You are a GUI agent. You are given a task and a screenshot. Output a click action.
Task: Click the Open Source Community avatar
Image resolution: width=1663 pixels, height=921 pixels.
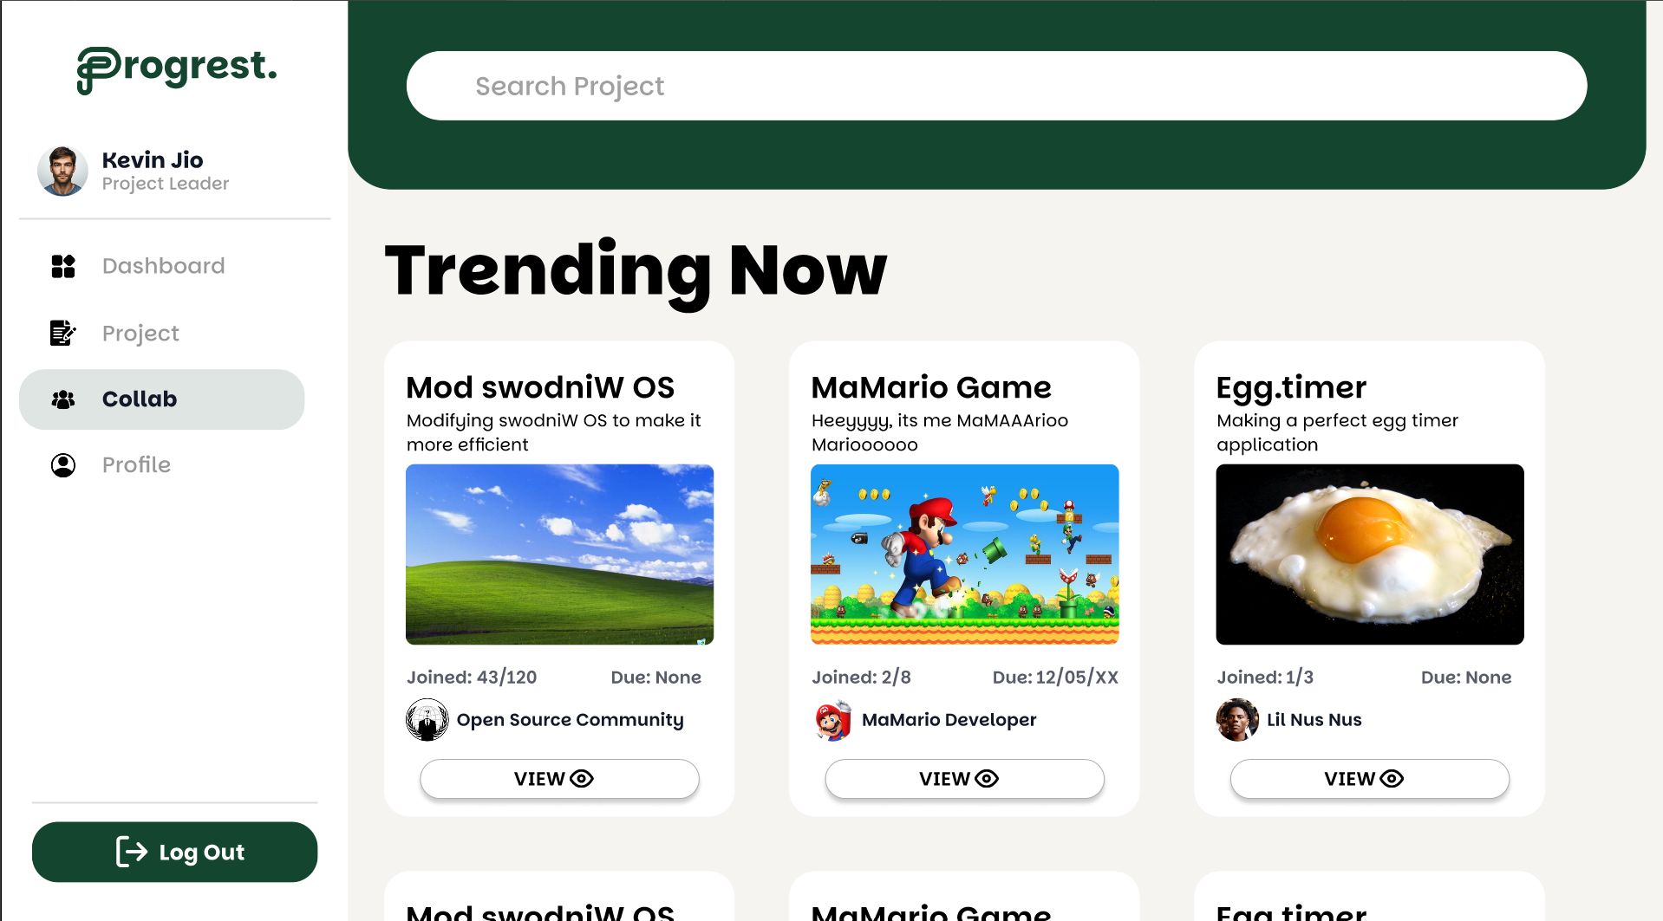pos(427,720)
